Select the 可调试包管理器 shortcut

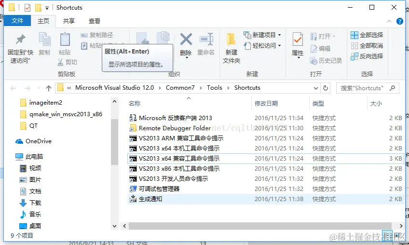266,189
